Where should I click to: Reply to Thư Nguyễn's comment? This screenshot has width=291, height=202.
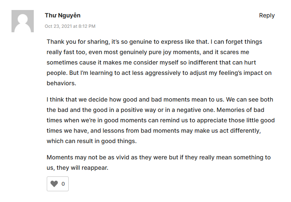[267, 15]
